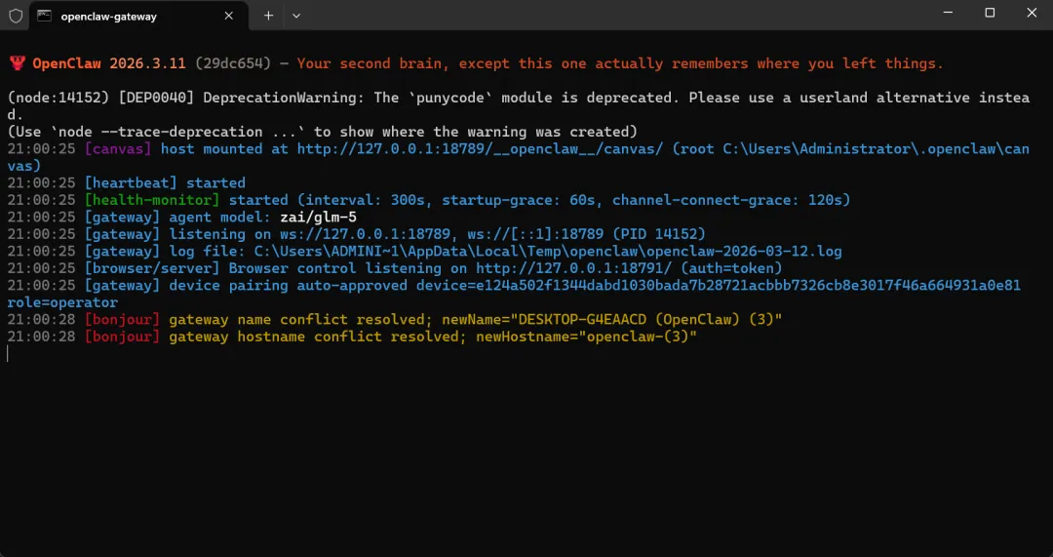Click the OpenClaw lobster logo icon
This screenshot has width=1053, height=557.
pyautogui.click(x=18, y=63)
